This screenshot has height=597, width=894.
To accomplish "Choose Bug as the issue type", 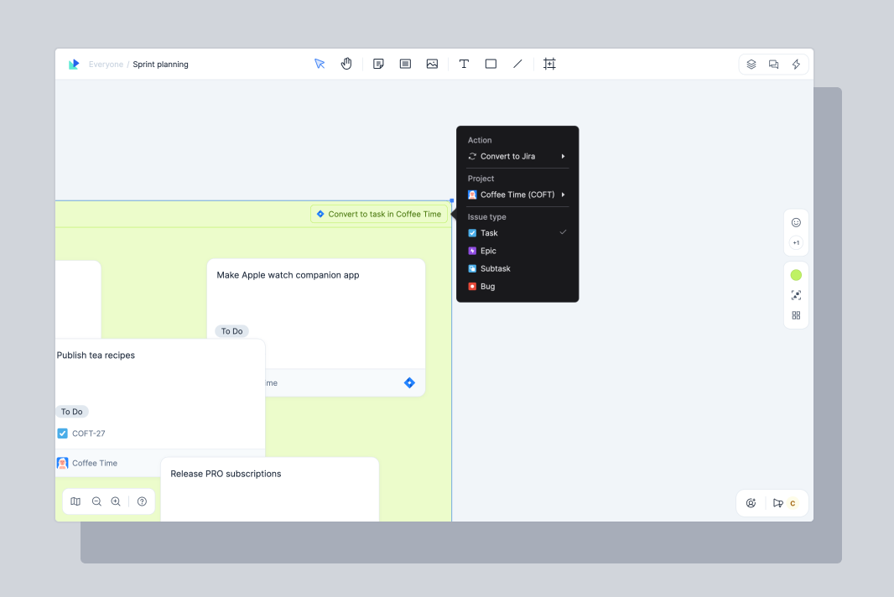I will coord(486,286).
